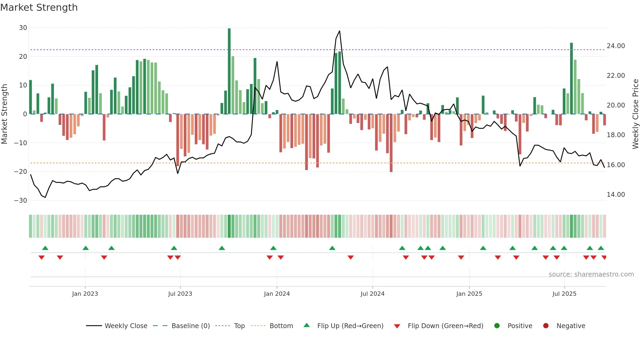
Task: Click the Jan 2023 axis label
Action: point(85,294)
